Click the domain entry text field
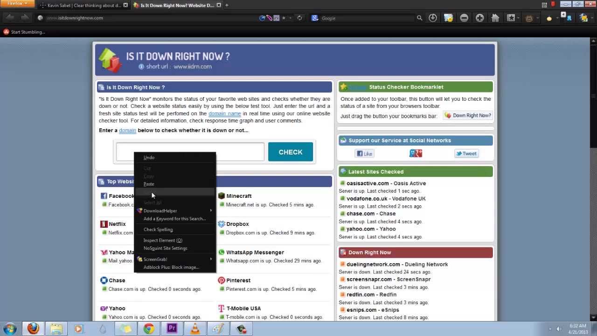 (x=190, y=152)
